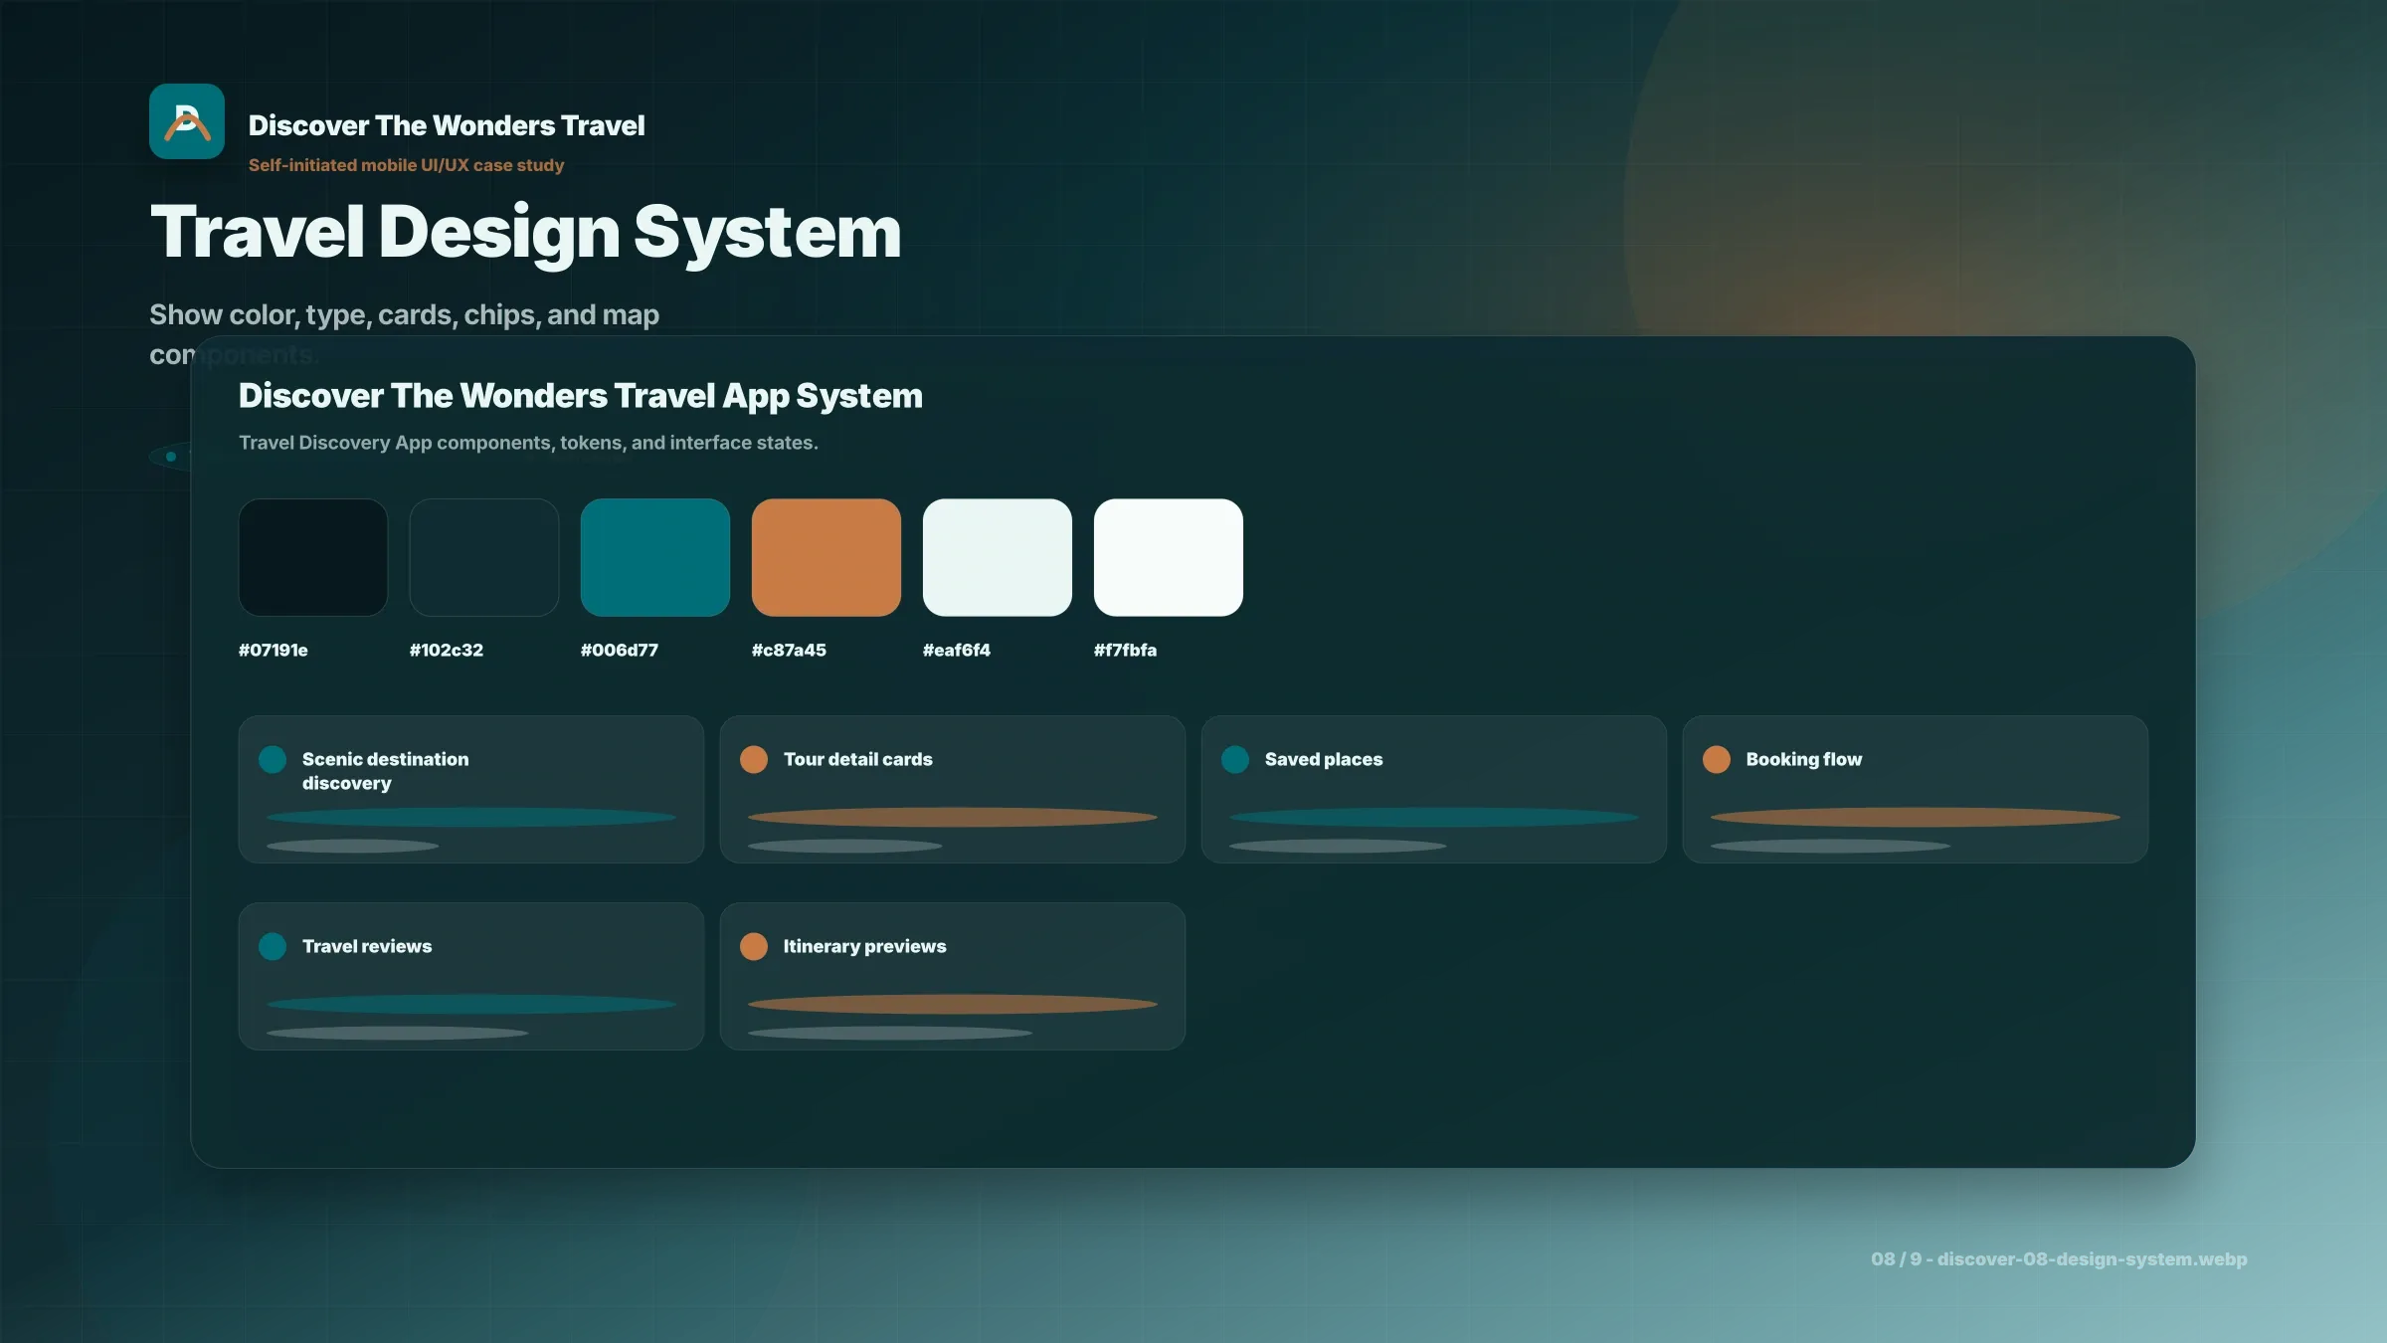Screen dimensions: 2387x1343
Task: Click the teal dot beside Travel reviews
Action: (x=273, y=947)
